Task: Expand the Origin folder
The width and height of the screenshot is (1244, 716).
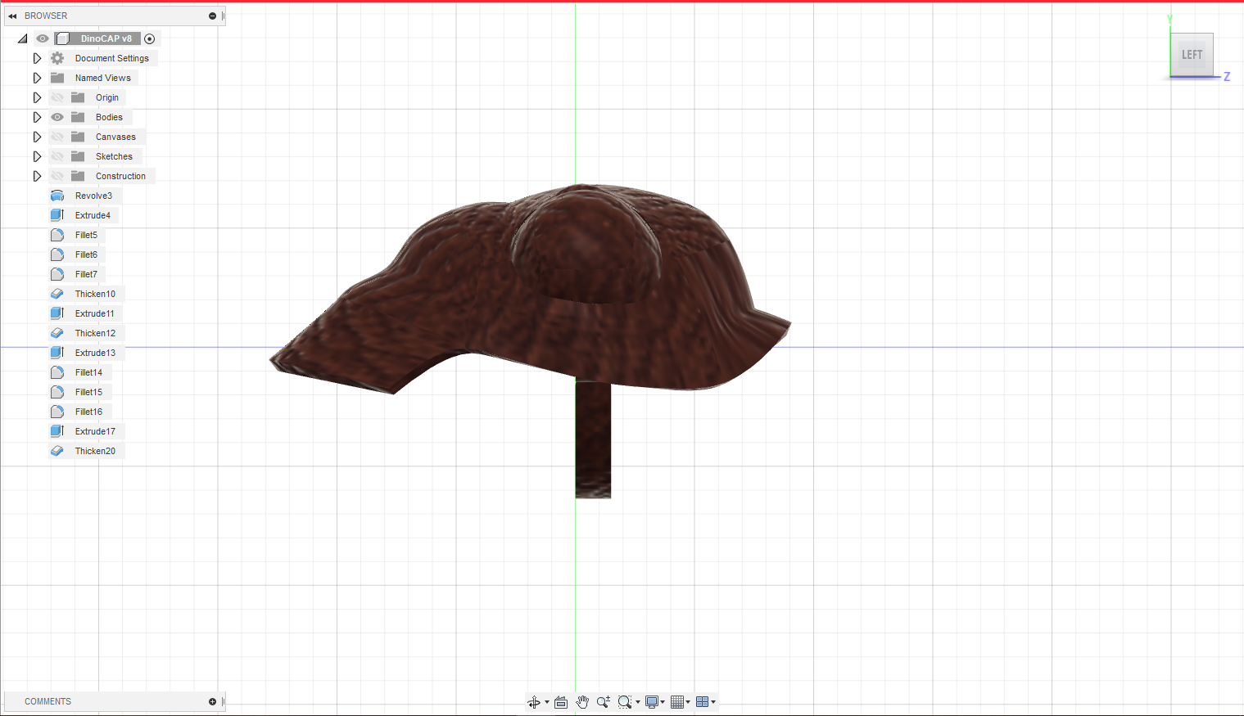Action: [37, 97]
